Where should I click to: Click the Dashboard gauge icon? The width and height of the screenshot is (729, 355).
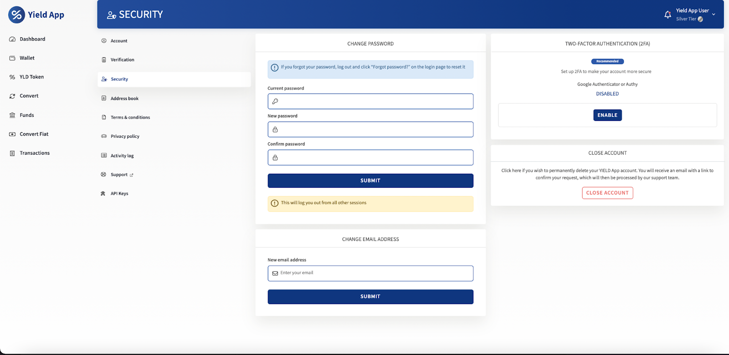tap(12, 39)
